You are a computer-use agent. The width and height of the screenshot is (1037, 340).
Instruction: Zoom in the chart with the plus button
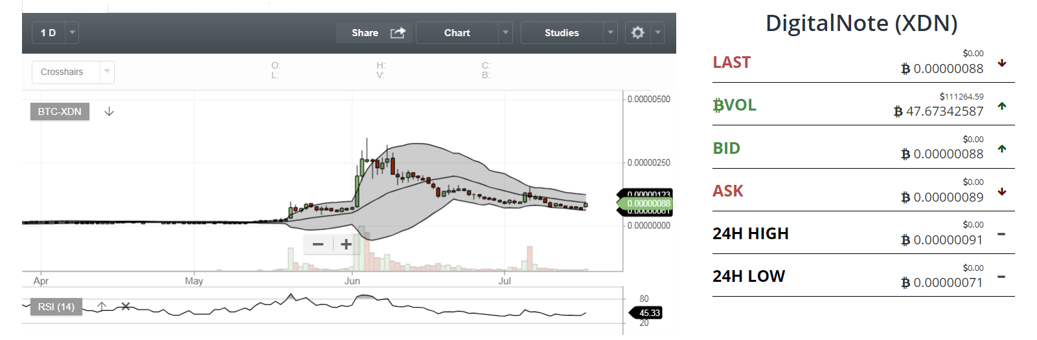coord(346,244)
